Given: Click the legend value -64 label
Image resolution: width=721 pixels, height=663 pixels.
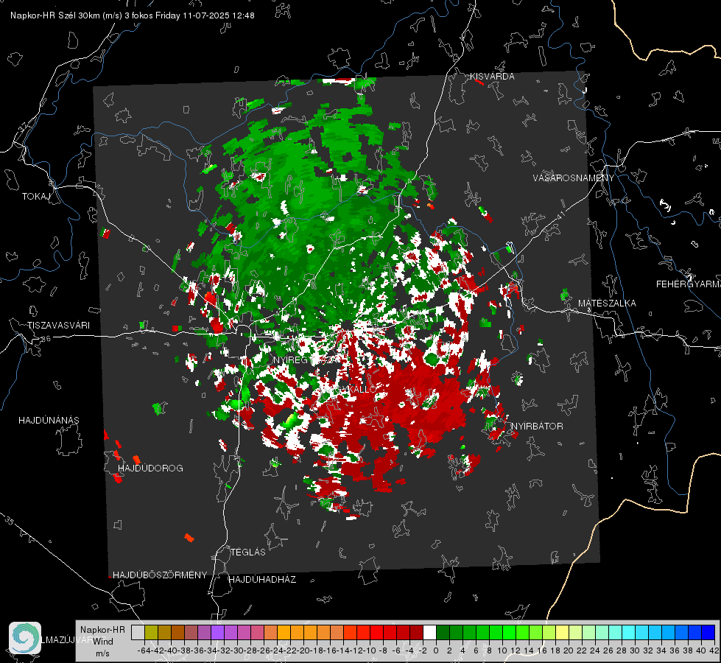Looking at the screenshot, I should (x=144, y=650).
